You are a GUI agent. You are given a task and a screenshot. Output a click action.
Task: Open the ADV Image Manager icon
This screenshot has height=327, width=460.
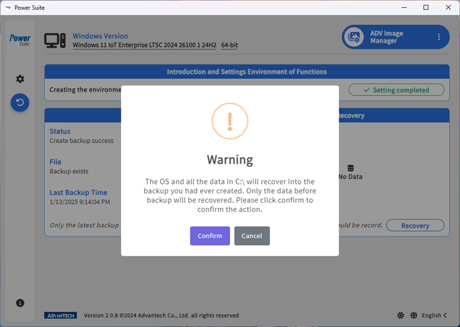(x=354, y=37)
